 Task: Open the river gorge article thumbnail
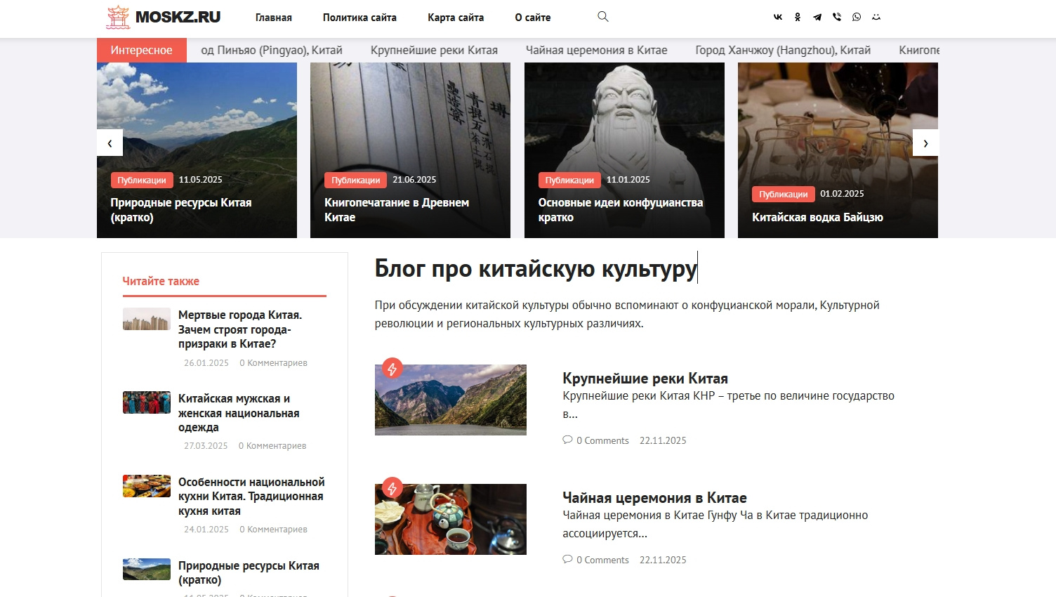click(451, 400)
